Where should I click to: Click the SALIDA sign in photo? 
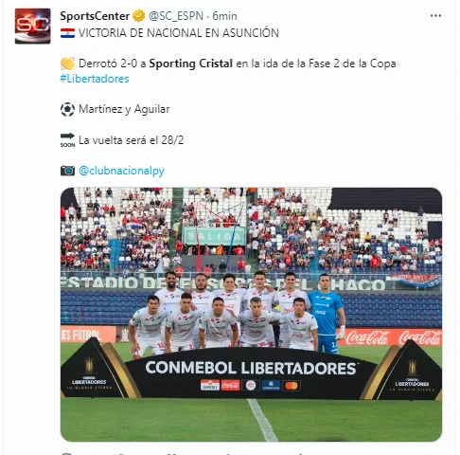pyautogui.click(x=215, y=236)
